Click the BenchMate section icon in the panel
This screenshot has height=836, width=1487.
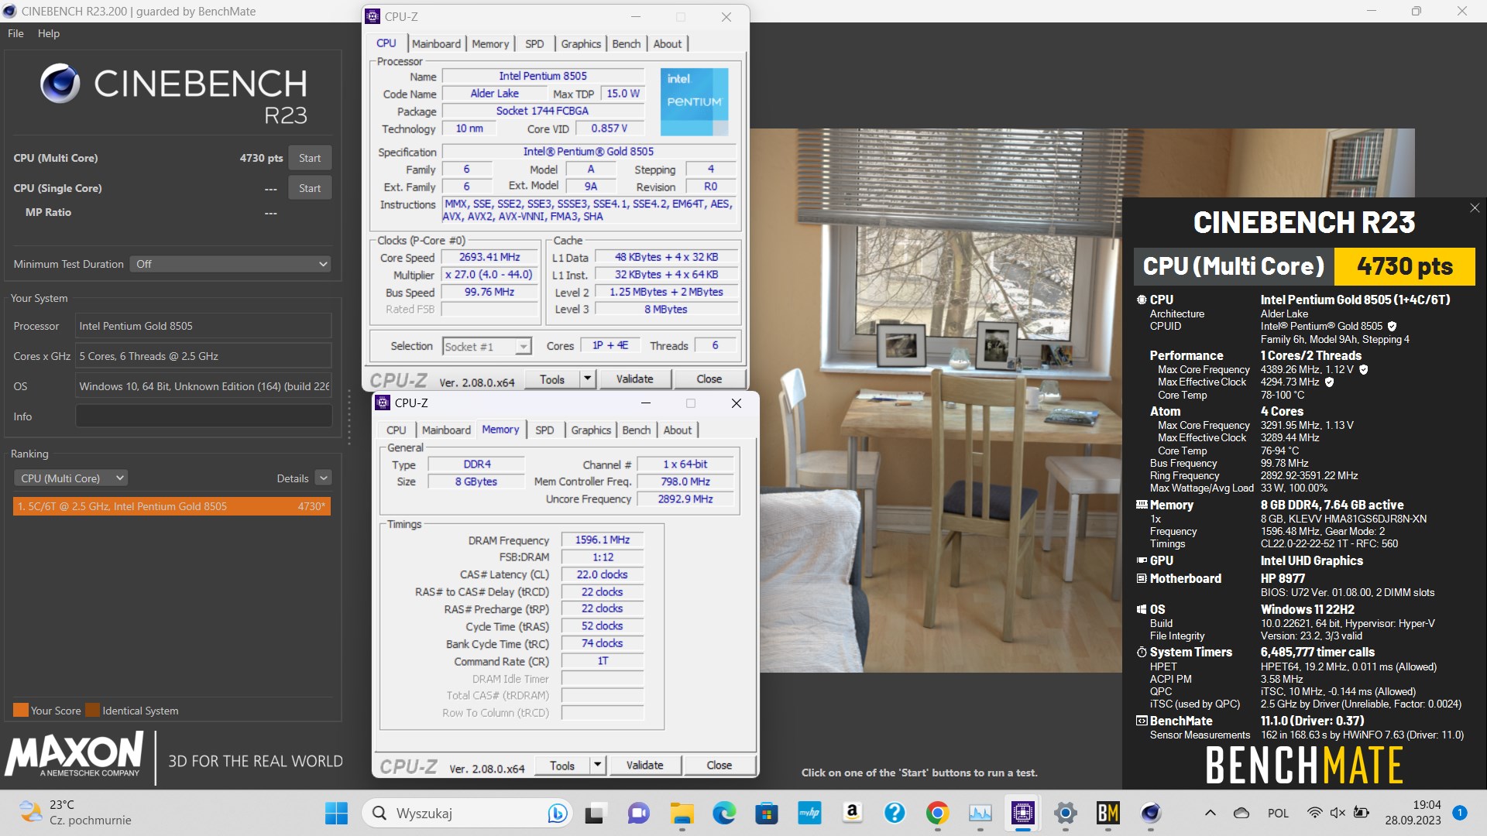1141,721
